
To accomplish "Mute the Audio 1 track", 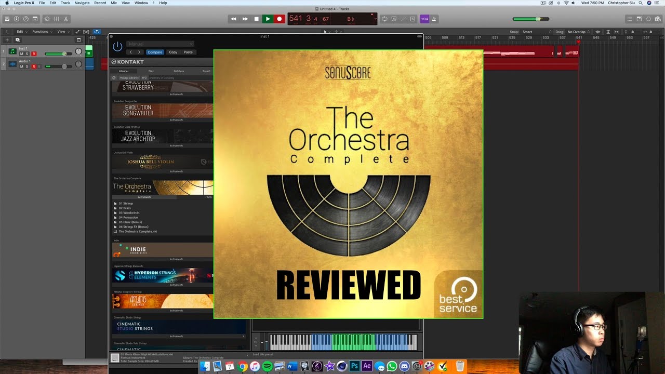I will [21, 66].
